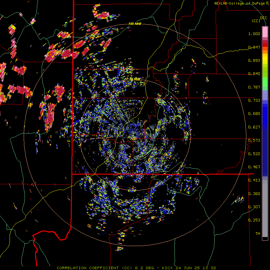Click the yellow segment of the colorbar
Image resolution: width=270 pixels, height=270 pixels.
point(265,59)
